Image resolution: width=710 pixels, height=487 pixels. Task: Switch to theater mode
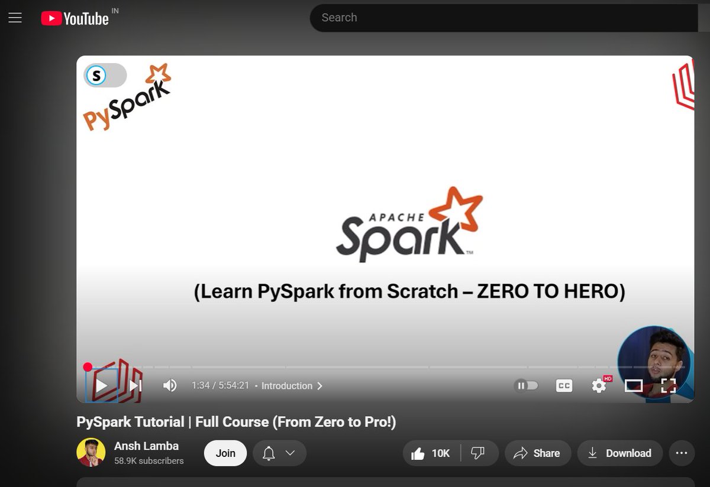click(x=635, y=385)
